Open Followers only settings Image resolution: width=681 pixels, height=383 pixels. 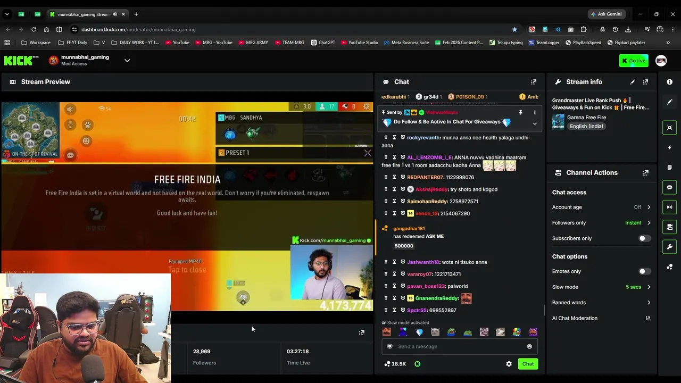coord(601,223)
